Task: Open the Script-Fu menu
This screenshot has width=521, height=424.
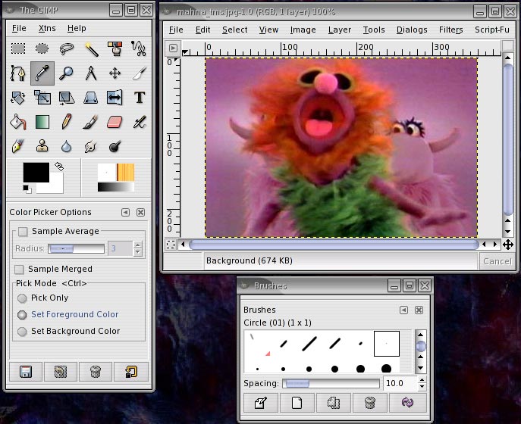Action: [x=492, y=30]
